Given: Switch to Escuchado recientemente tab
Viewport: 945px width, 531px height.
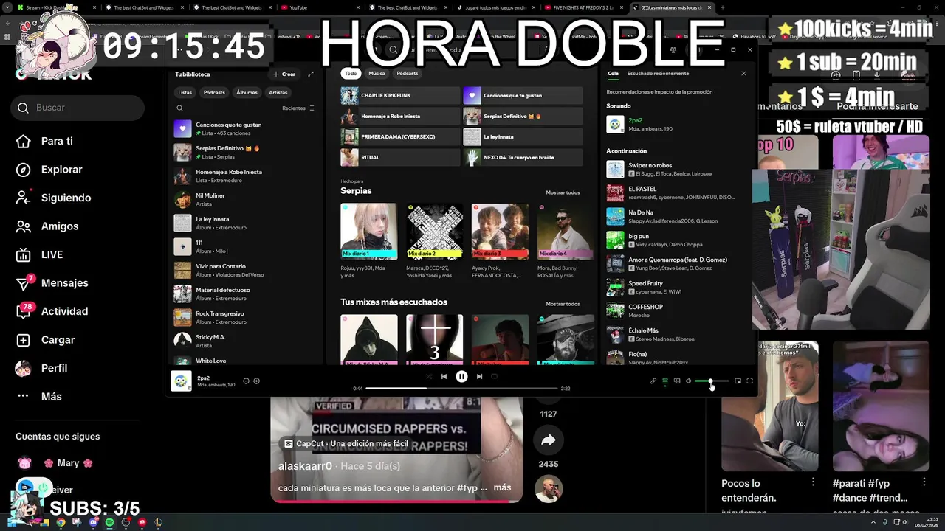Looking at the screenshot, I should 658,73.
